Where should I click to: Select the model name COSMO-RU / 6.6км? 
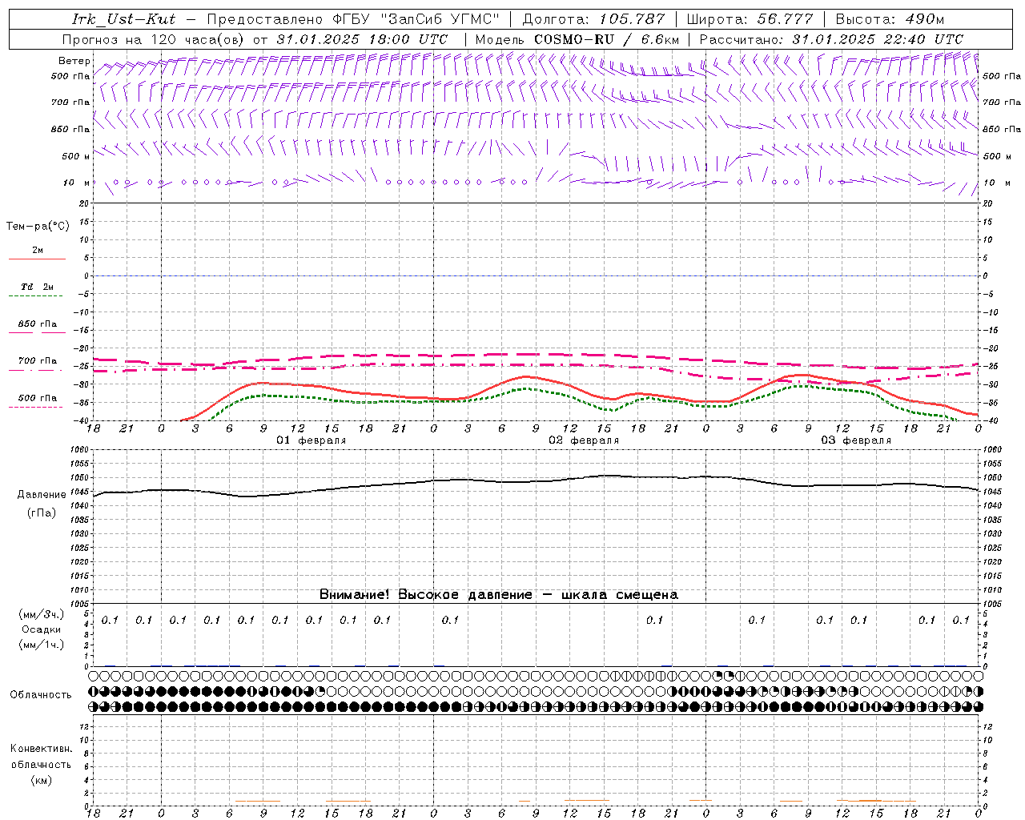[x=607, y=39]
